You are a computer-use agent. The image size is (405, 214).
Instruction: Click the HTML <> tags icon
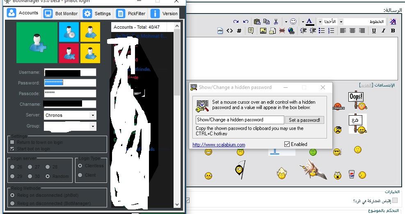point(230,31)
